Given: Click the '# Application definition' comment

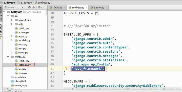Looking at the screenshot, I should click(87, 26).
